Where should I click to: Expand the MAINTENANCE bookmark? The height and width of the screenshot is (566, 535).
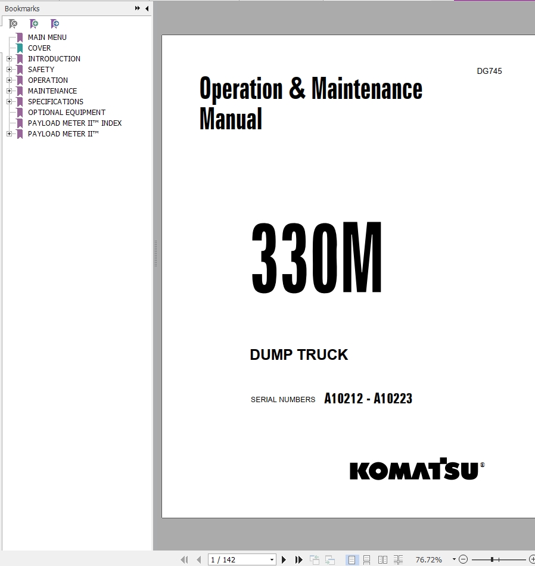10,91
